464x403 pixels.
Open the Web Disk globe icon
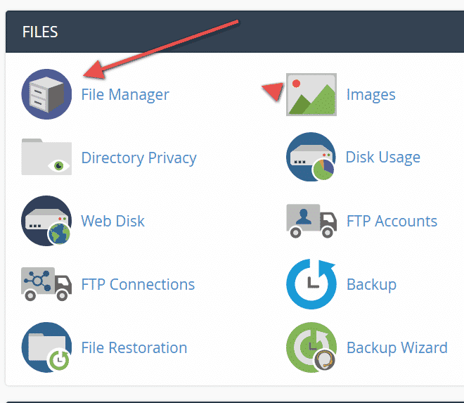tap(46, 221)
